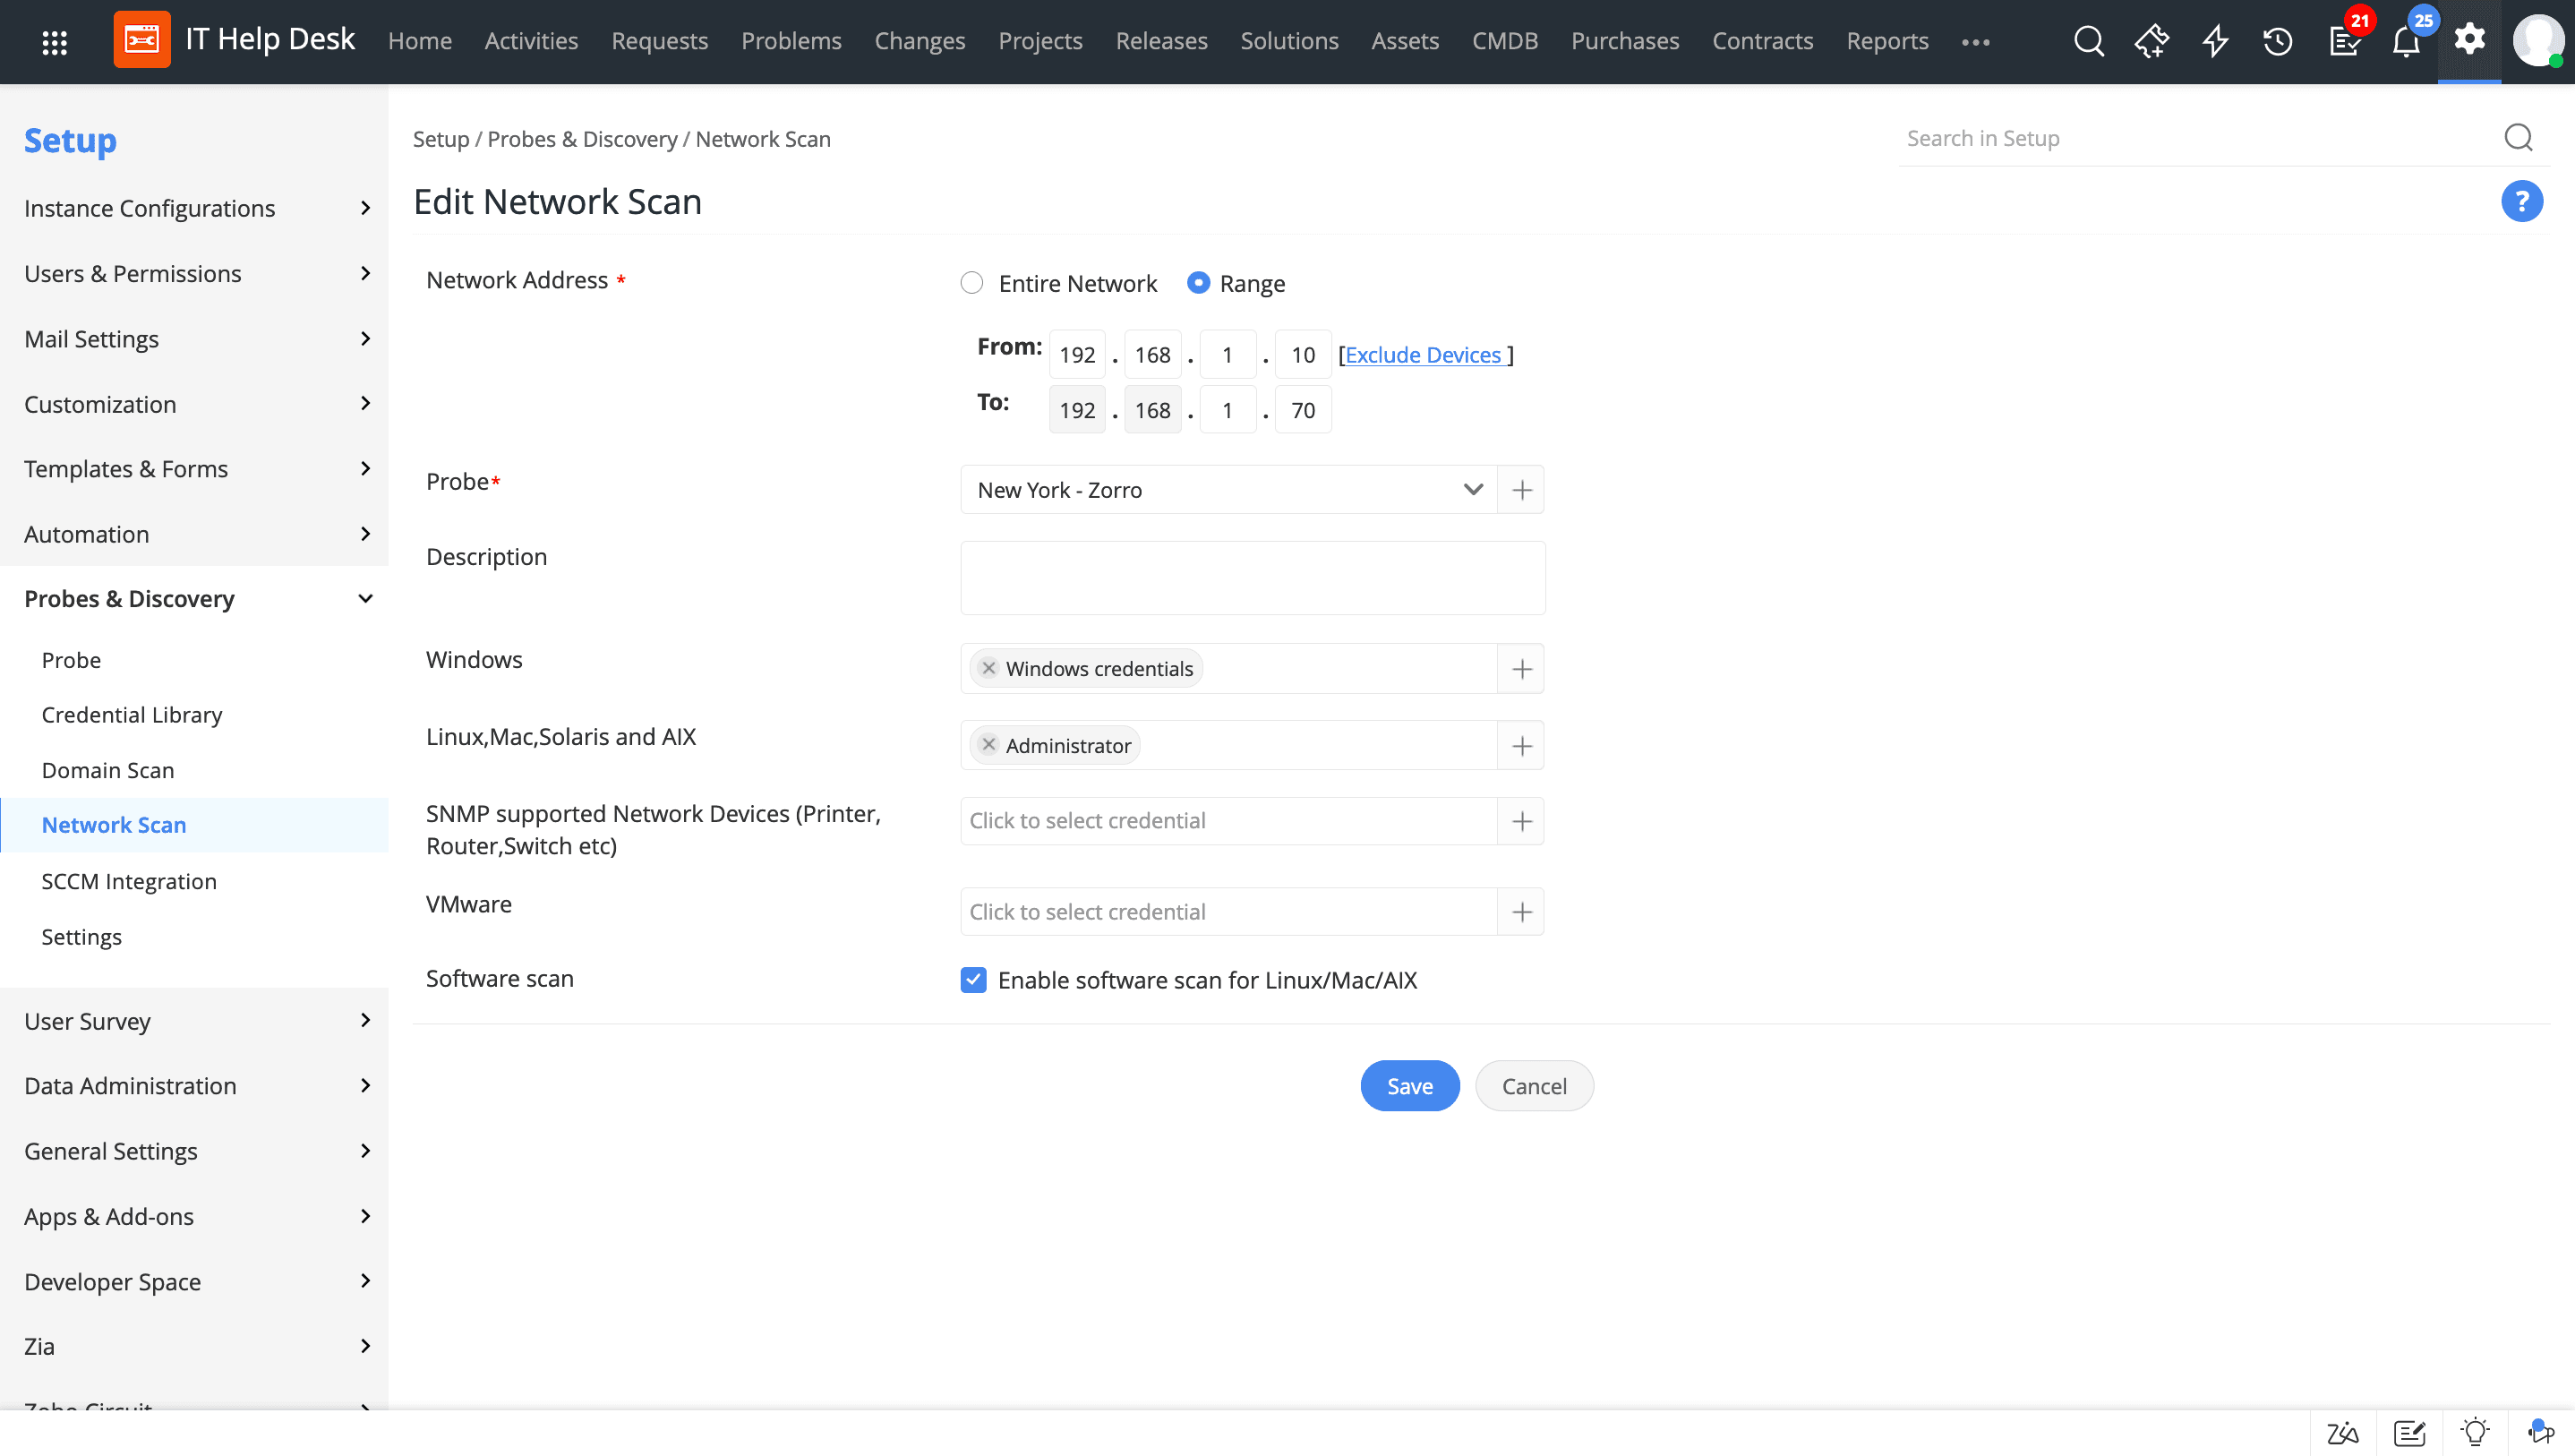Open the Probe dropdown showing New York - Zorro

(1228, 490)
